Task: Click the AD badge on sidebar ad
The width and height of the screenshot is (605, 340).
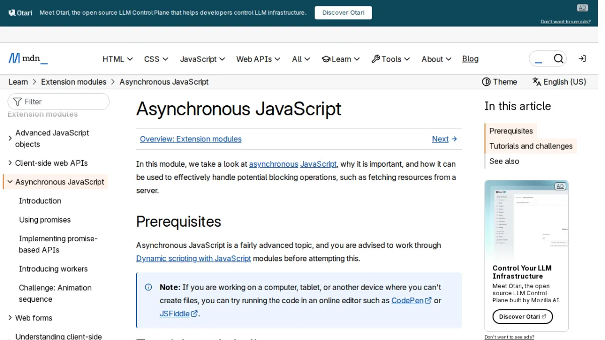Action: tap(560, 186)
